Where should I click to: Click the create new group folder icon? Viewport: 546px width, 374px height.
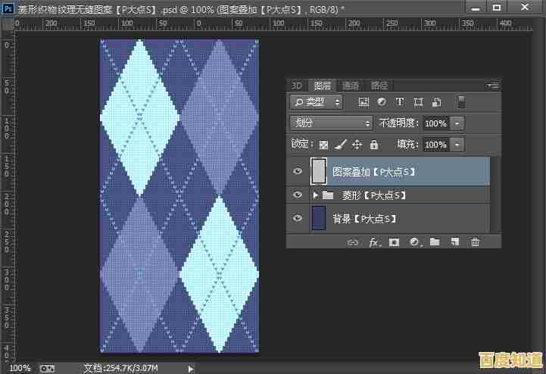point(435,242)
